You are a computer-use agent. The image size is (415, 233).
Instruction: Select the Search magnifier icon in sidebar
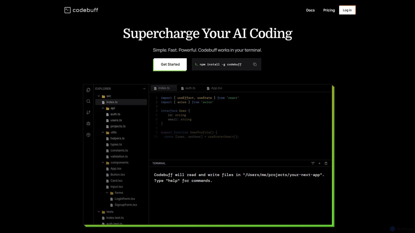coord(89,101)
